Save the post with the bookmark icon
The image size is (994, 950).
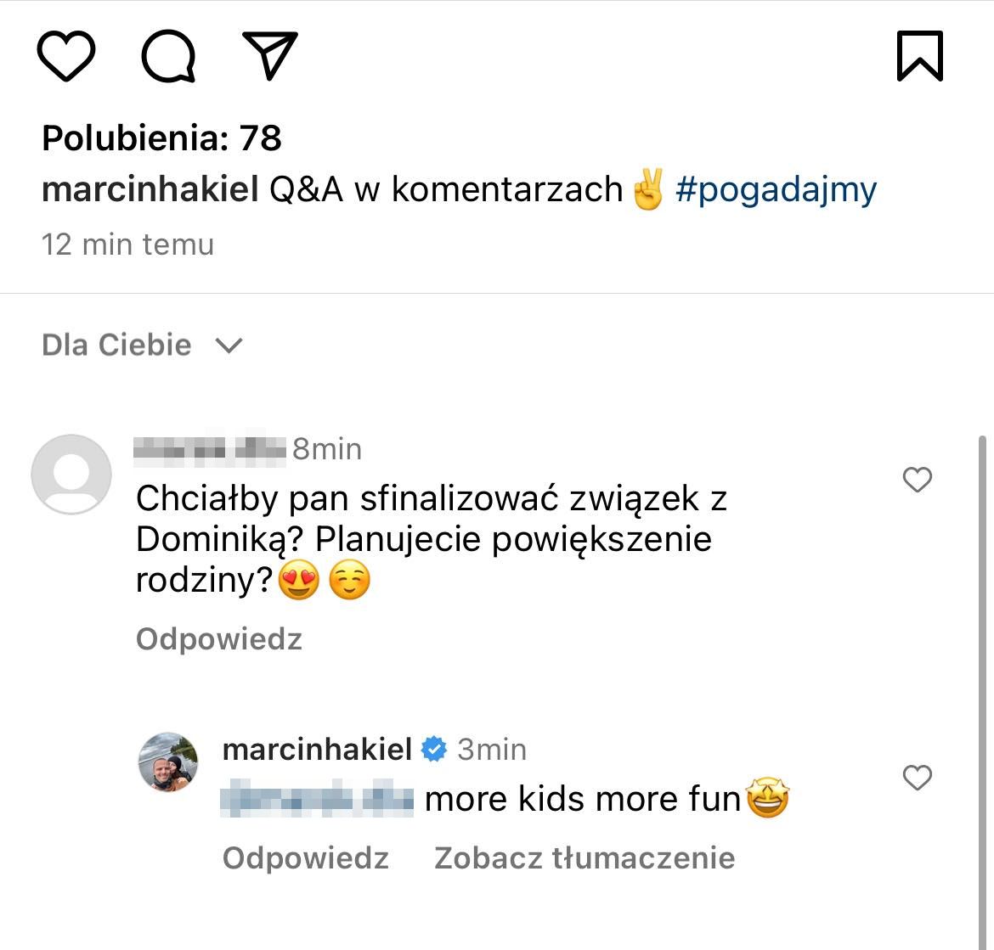click(x=920, y=53)
